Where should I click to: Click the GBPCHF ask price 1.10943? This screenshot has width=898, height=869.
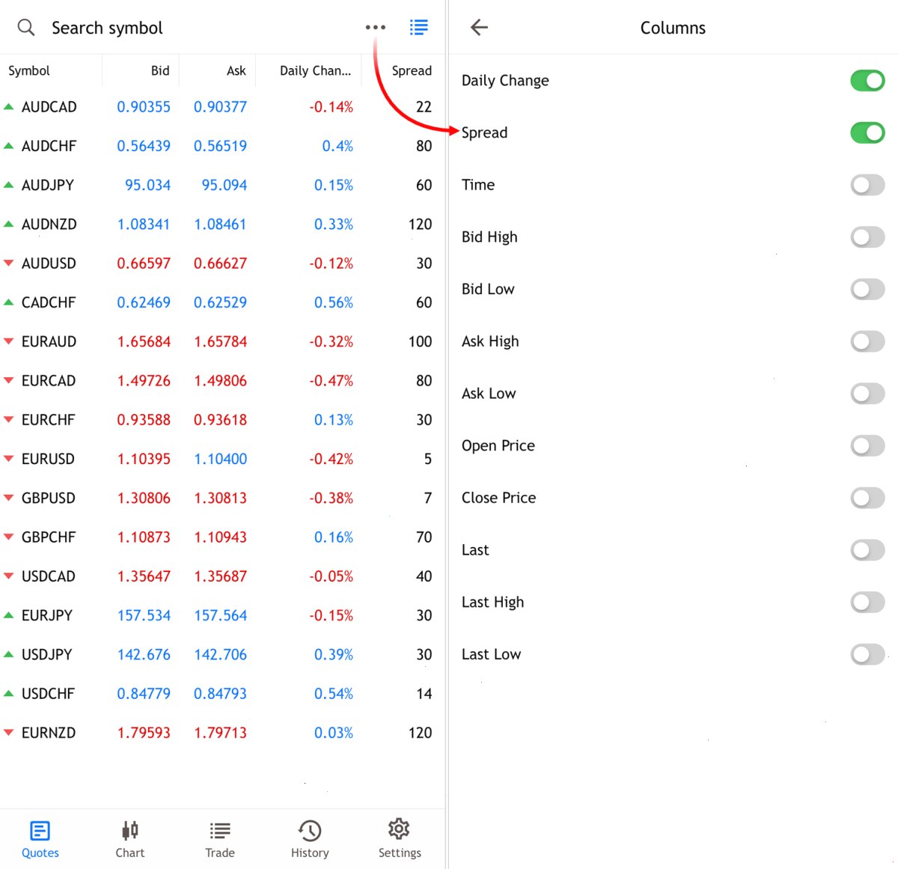(x=220, y=537)
